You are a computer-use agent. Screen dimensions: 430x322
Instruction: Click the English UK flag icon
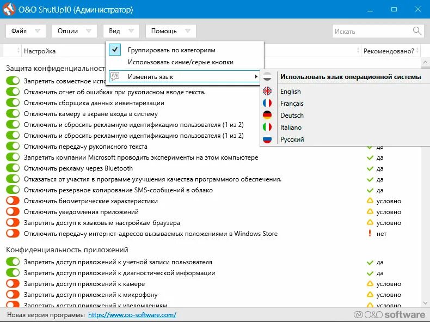[x=267, y=91]
